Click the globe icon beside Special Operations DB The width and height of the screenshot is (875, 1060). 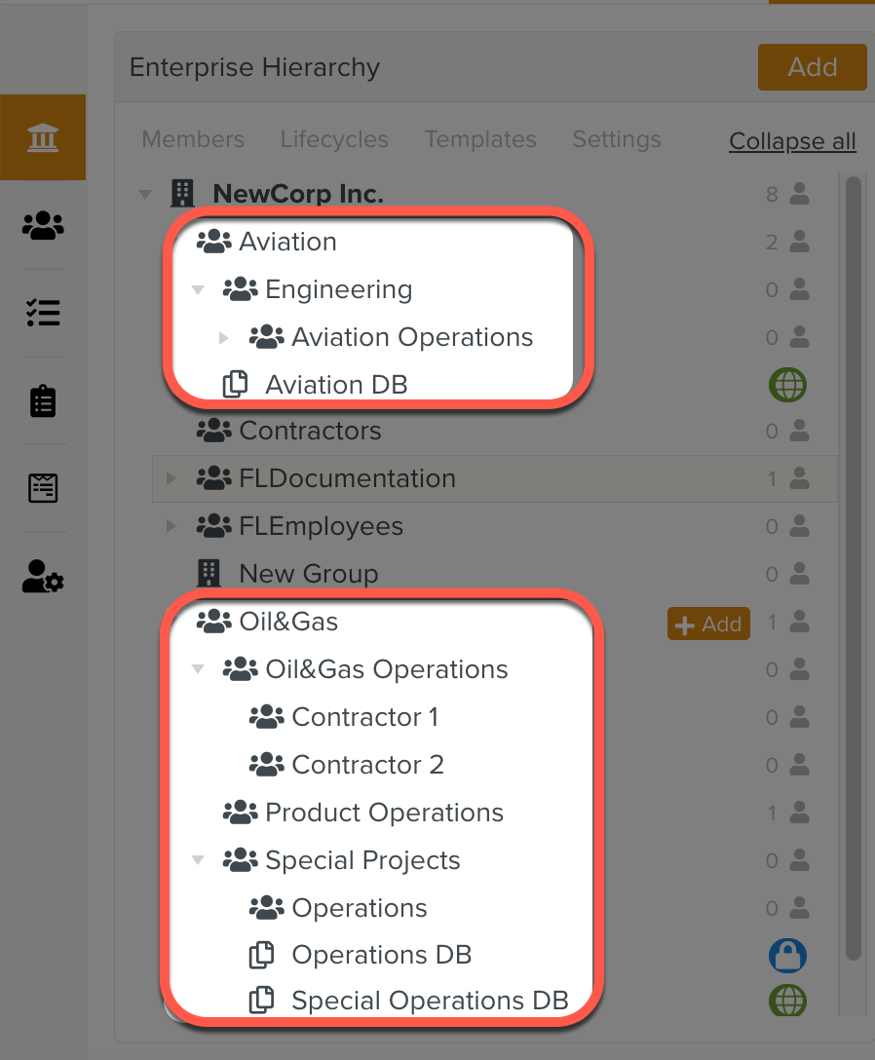[787, 1002]
